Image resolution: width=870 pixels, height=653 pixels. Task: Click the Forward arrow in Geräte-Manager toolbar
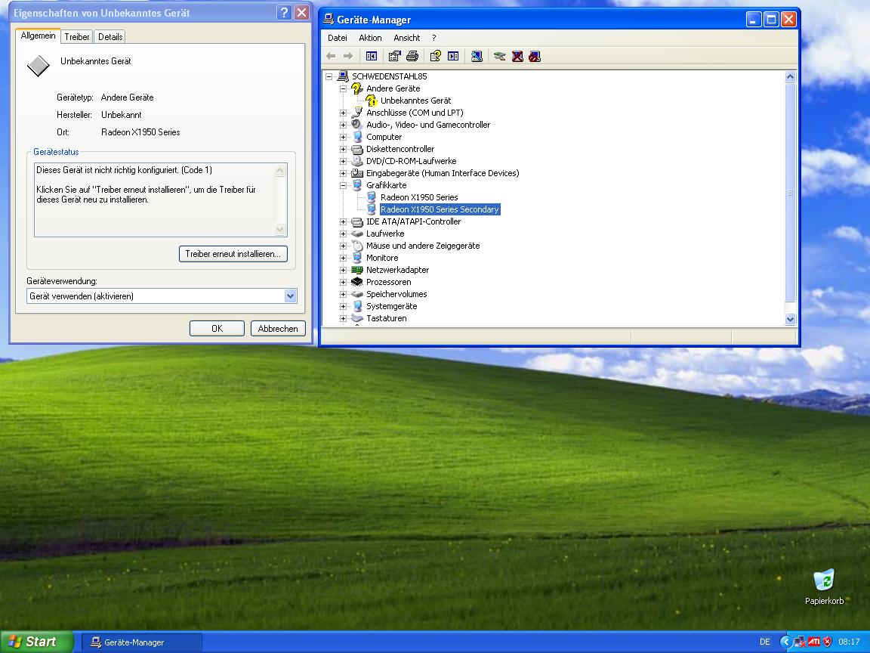point(348,56)
